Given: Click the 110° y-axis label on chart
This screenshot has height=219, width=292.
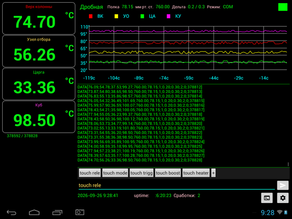Looking at the screenshot, I should tap(85, 27).
